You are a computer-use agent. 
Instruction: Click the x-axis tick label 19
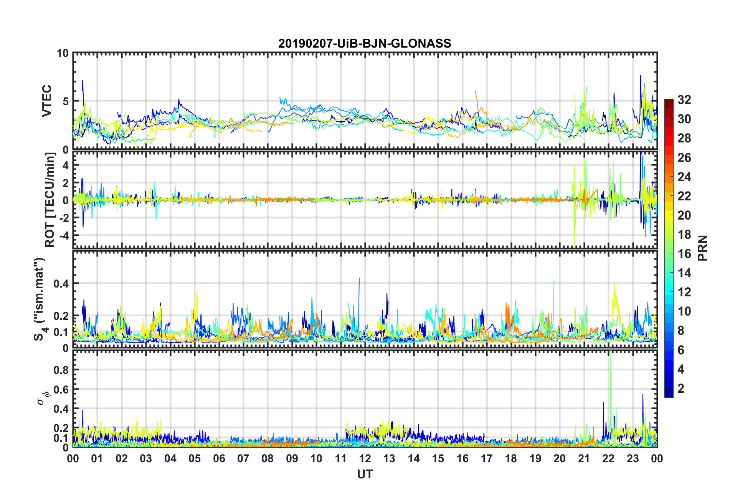pyautogui.click(x=535, y=458)
